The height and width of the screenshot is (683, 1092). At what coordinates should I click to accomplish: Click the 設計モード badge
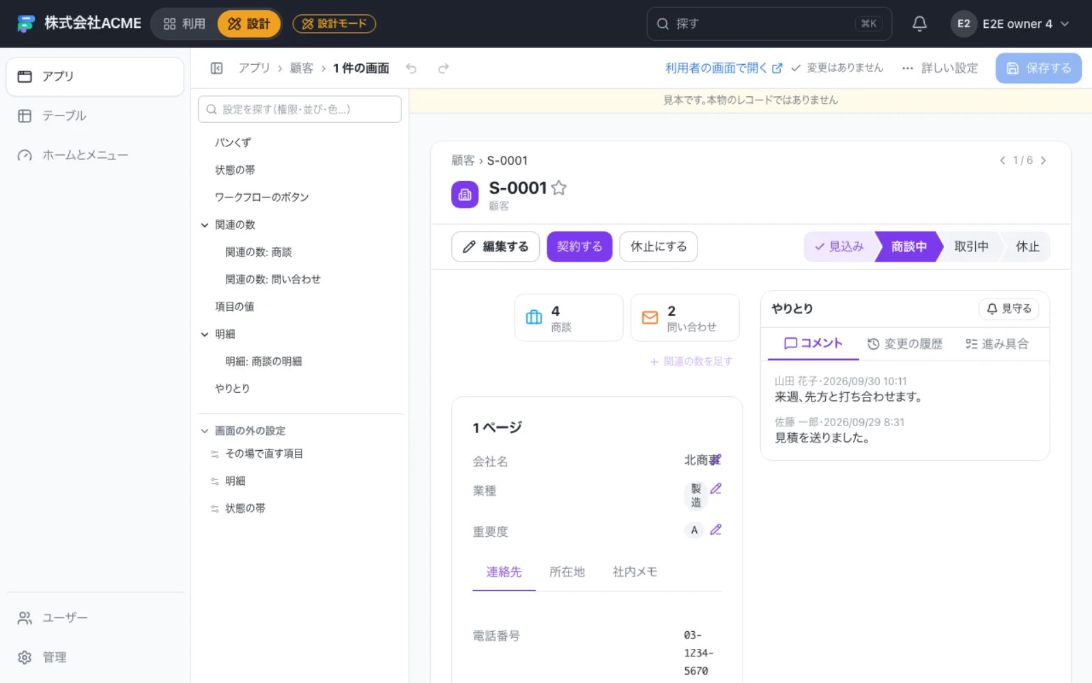point(334,24)
